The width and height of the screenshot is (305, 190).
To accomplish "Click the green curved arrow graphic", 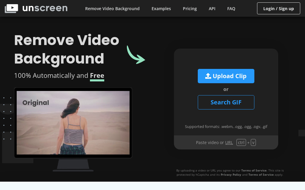I will pos(136,55).
